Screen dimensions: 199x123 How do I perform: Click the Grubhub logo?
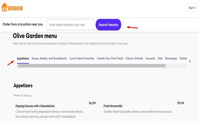click(x=12, y=7)
